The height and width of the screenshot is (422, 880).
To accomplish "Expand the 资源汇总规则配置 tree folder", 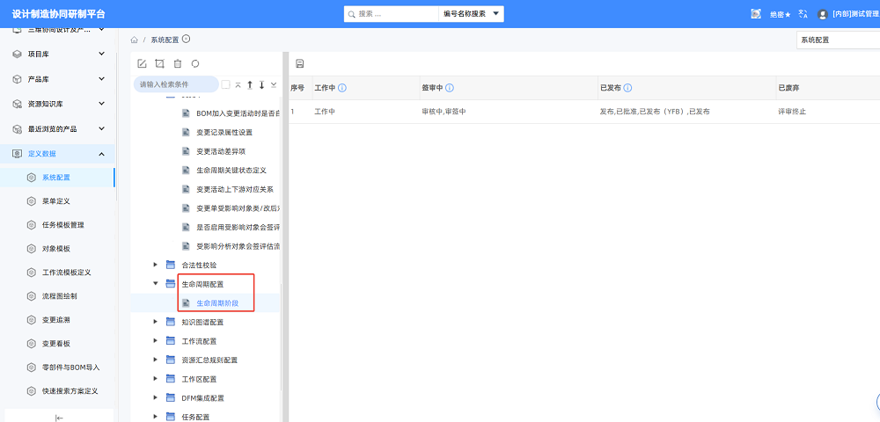I will point(156,360).
